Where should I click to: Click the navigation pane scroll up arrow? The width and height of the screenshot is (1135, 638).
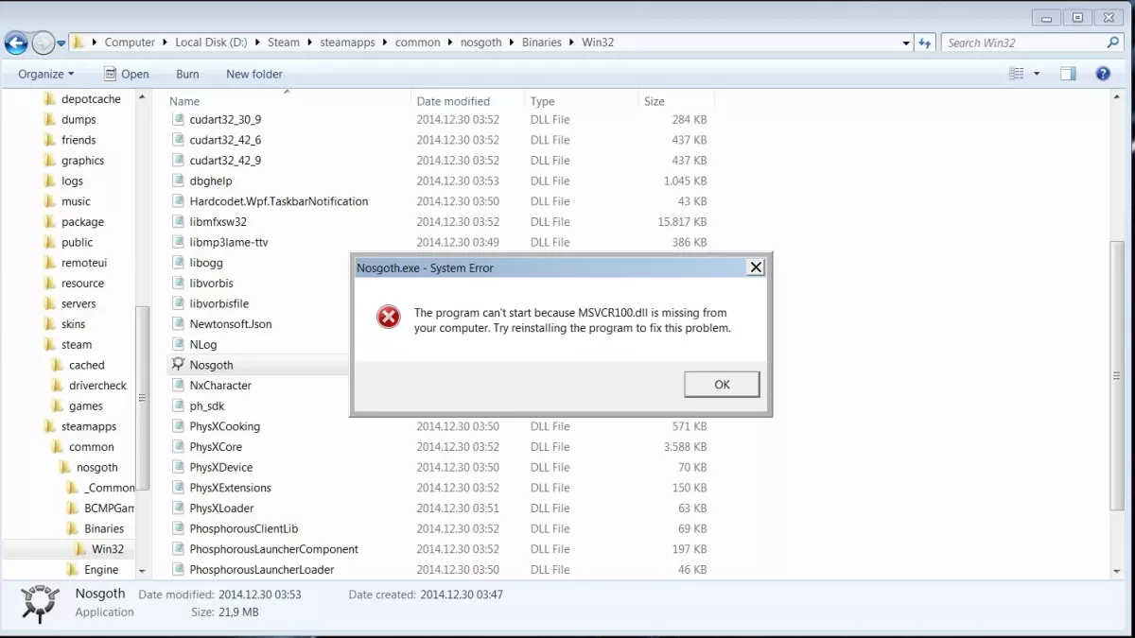click(143, 97)
